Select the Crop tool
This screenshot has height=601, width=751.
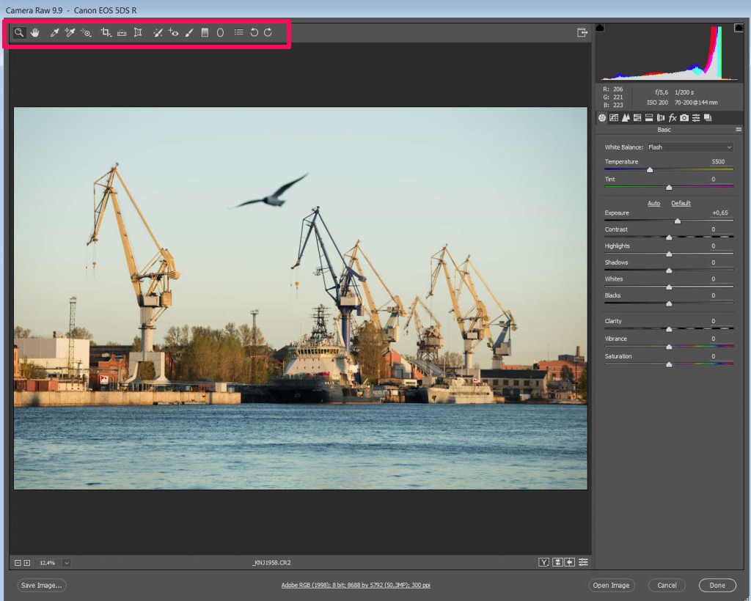106,33
